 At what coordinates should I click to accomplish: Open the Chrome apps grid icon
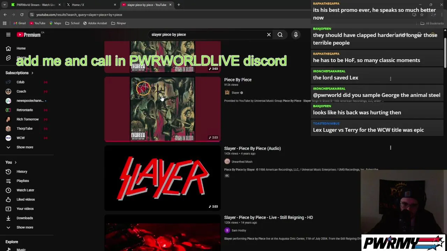[x=5, y=23]
